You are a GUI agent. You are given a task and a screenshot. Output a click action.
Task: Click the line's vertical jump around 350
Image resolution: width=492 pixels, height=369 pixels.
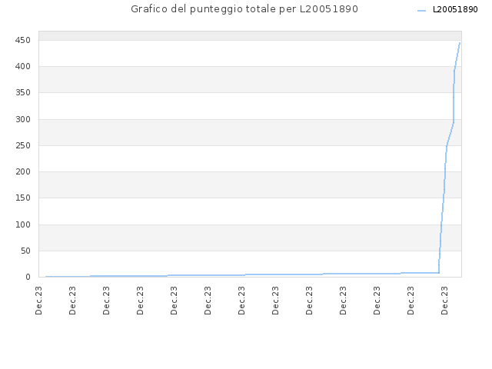454,107
